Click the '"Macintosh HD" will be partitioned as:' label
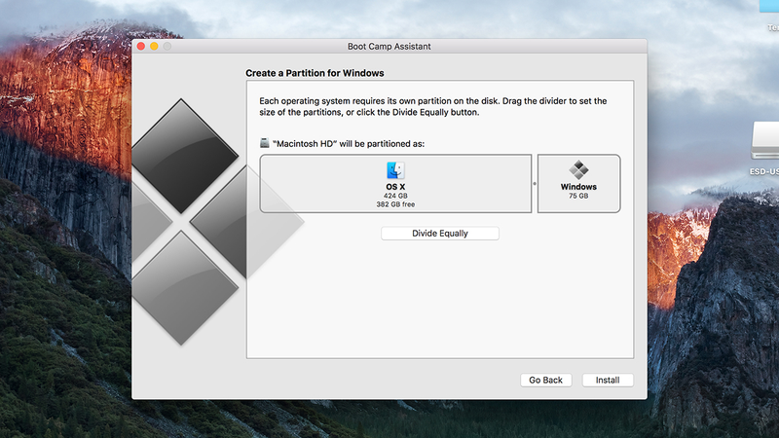This screenshot has height=438, width=779. click(x=349, y=143)
